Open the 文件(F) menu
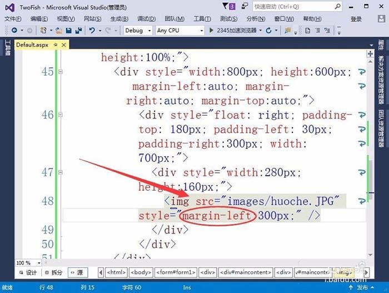Viewport: 389px width, 293px height. coord(13,18)
